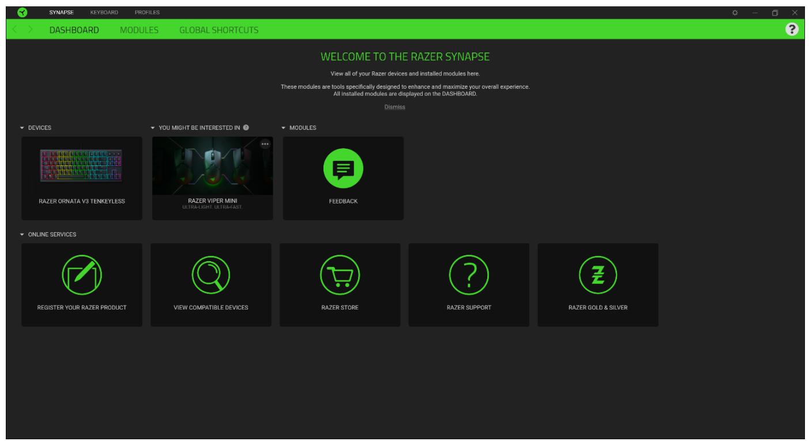Open the Feedback module icon
Viewport: 809px width, 441px height.
click(343, 168)
